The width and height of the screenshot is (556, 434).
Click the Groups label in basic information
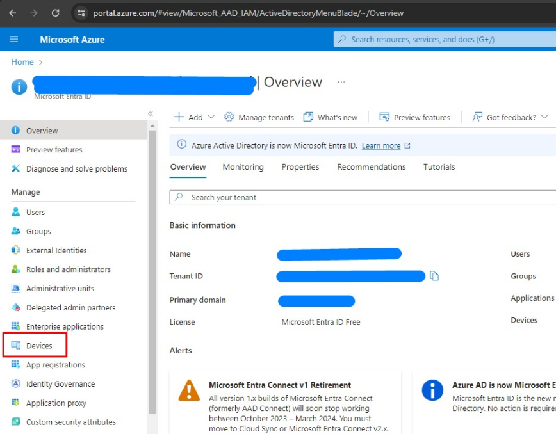coord(523,276)
